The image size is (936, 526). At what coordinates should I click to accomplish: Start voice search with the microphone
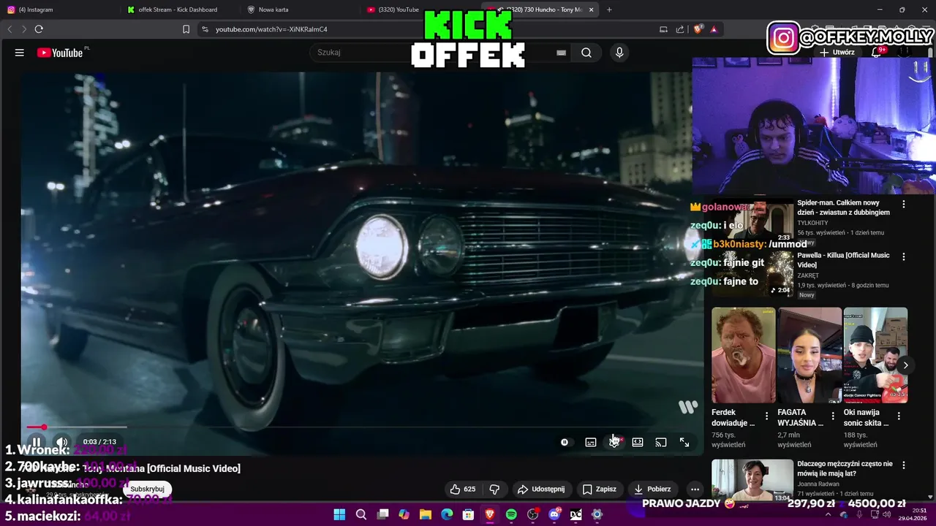coord(619,53)
